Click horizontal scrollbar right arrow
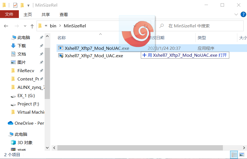 pyautogui.click(x=244, y=148)
